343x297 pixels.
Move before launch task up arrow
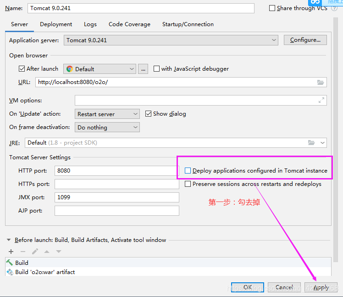[47, 252]
